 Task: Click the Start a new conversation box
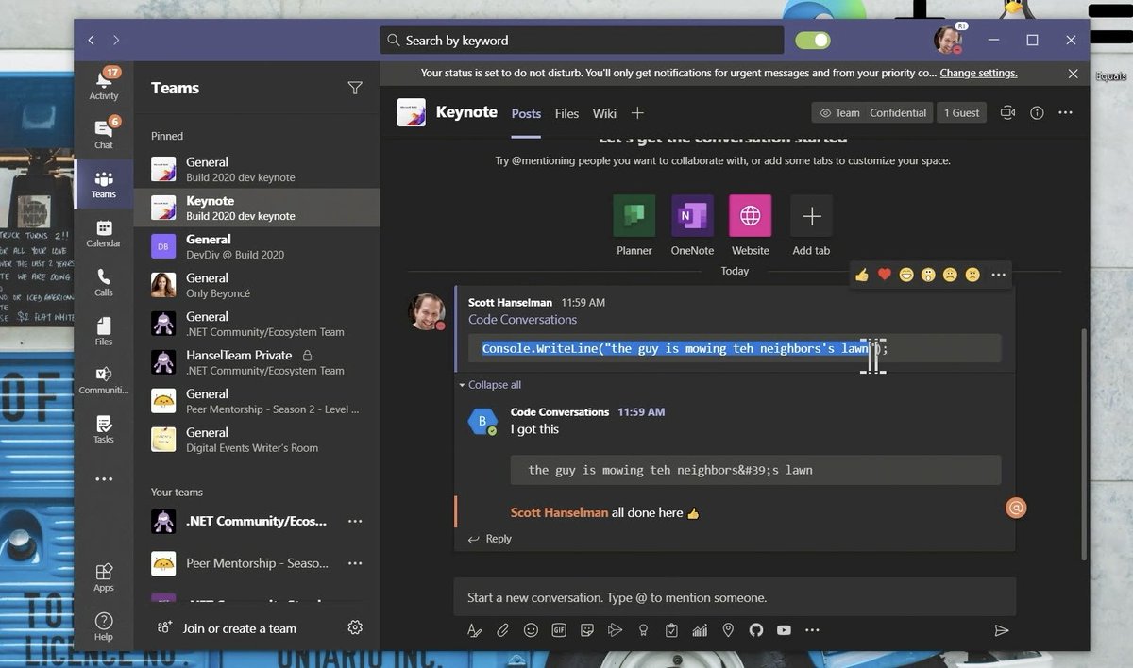[x=735, y=597]
